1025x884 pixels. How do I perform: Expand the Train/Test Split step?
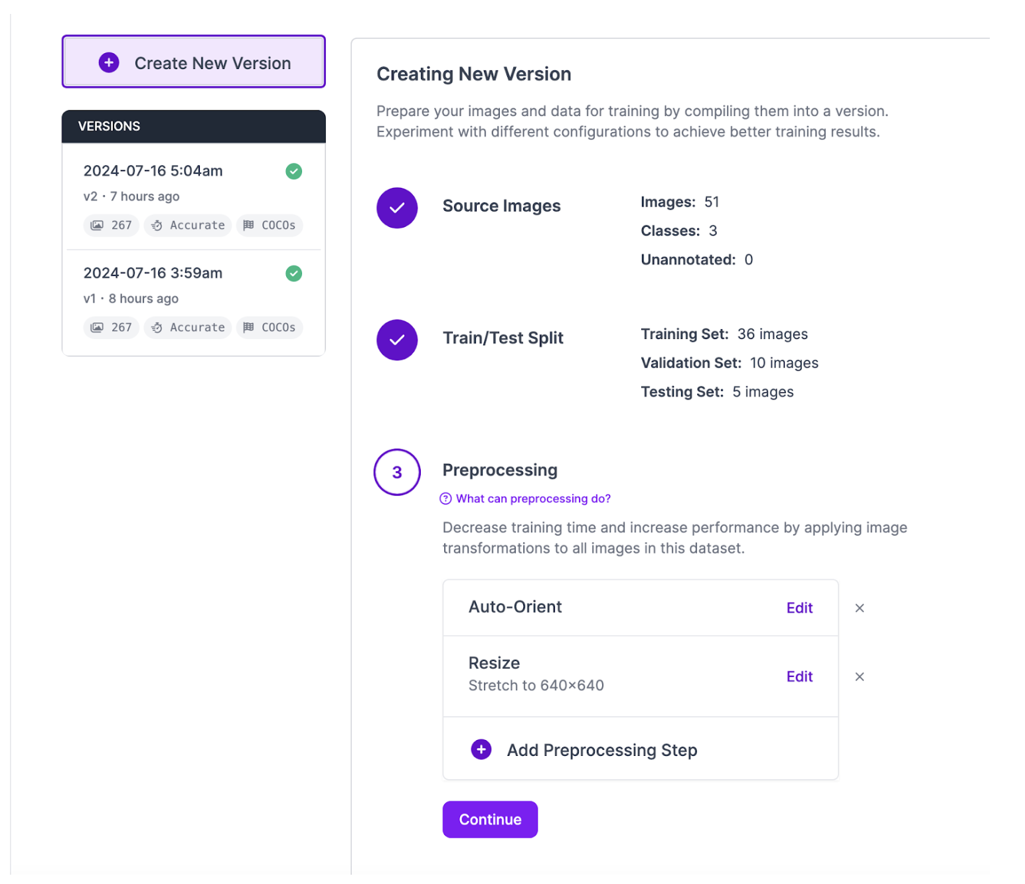pyautogui.click(x=503, y=338)
